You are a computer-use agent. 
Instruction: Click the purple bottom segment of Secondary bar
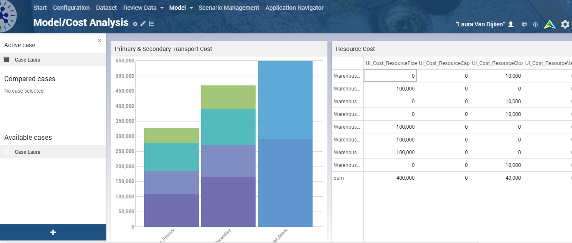pyautogui.click(x=228, y=201)
